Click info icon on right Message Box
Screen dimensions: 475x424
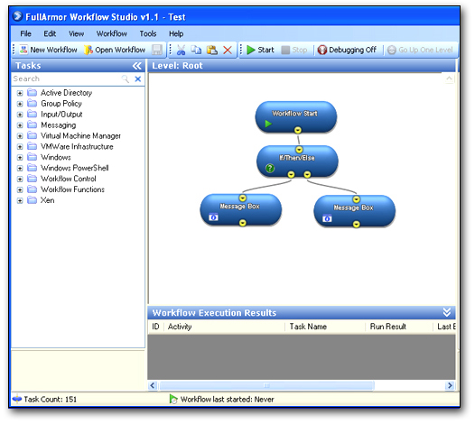click(x=327, y=218)
